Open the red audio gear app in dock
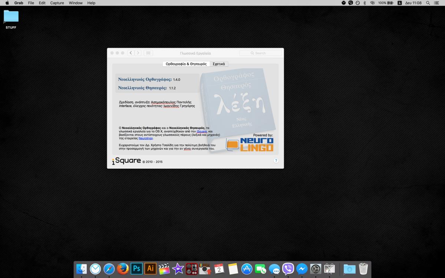This screenshot has width=445, height=278. coord(192,269)
